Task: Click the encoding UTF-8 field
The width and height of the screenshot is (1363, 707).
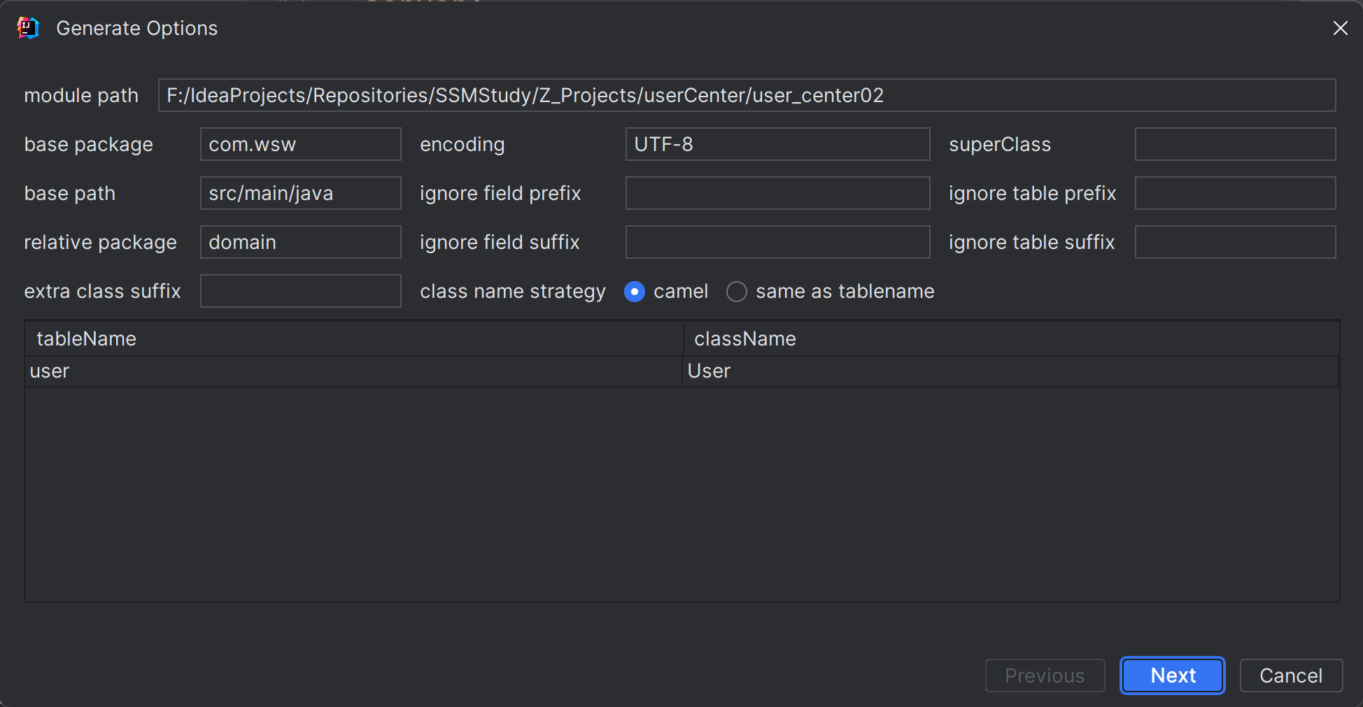Action: 777,144
